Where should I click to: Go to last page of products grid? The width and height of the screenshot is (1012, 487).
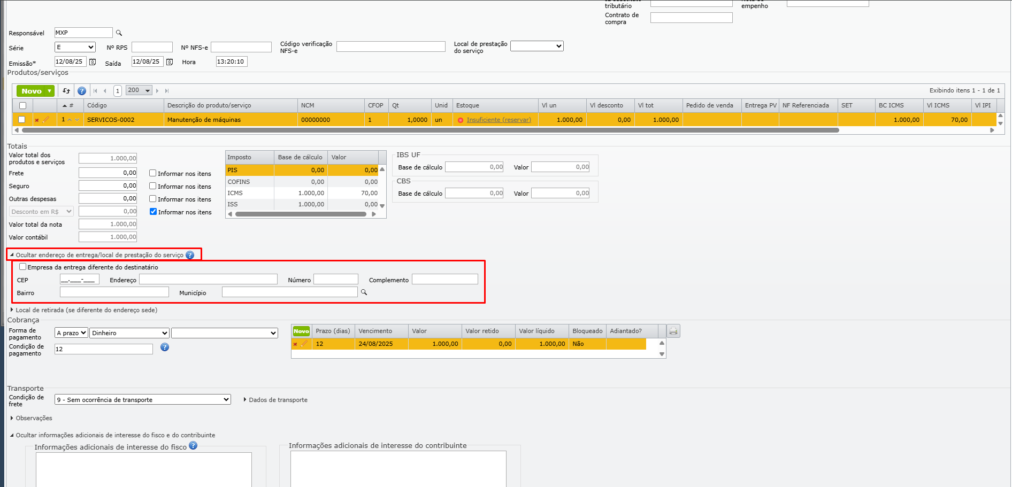click(x=167, y=91)
